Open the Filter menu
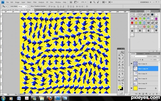Image resolution: width=161 pixels, height=101 pixels. click(x=35, y=2)
